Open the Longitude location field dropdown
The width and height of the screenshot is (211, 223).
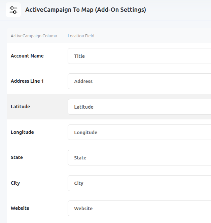(139, 132)
